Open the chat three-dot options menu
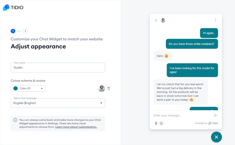Screen dimensions: 235x145 click(216, 20)
